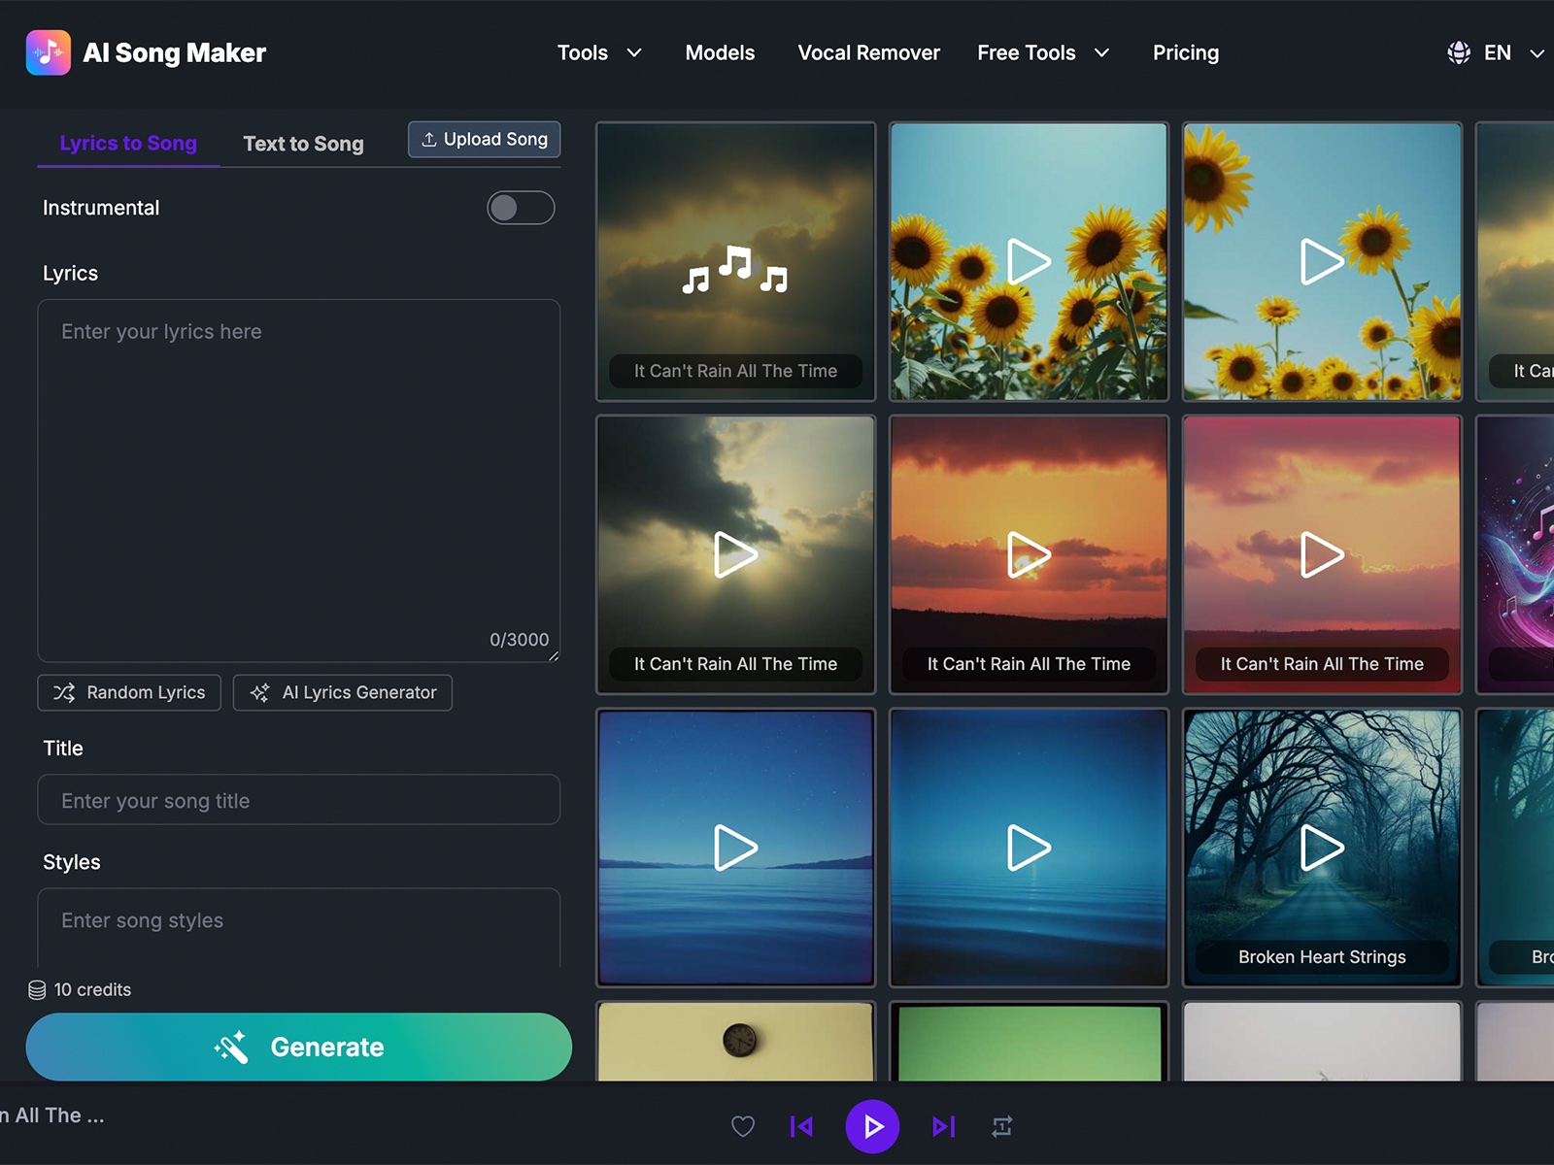1554x1165 pixels.
Task: Play the 'Broken Heart Strings' track
Action: pos(1320,848)
